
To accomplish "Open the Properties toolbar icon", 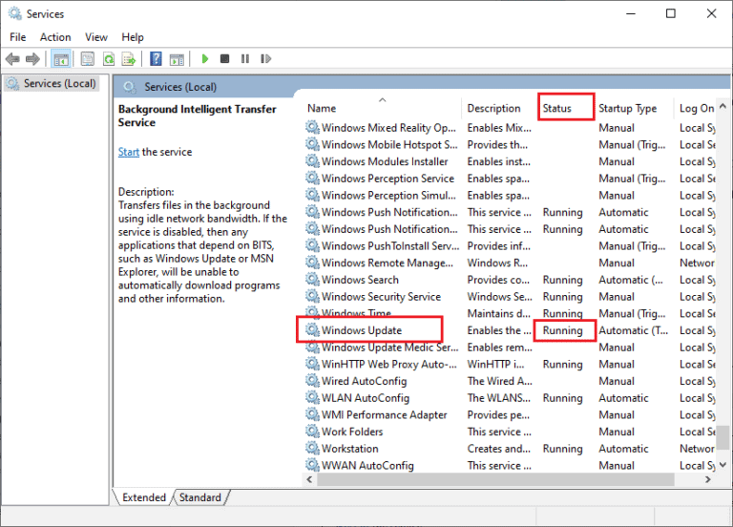I will tap(88, 59).
